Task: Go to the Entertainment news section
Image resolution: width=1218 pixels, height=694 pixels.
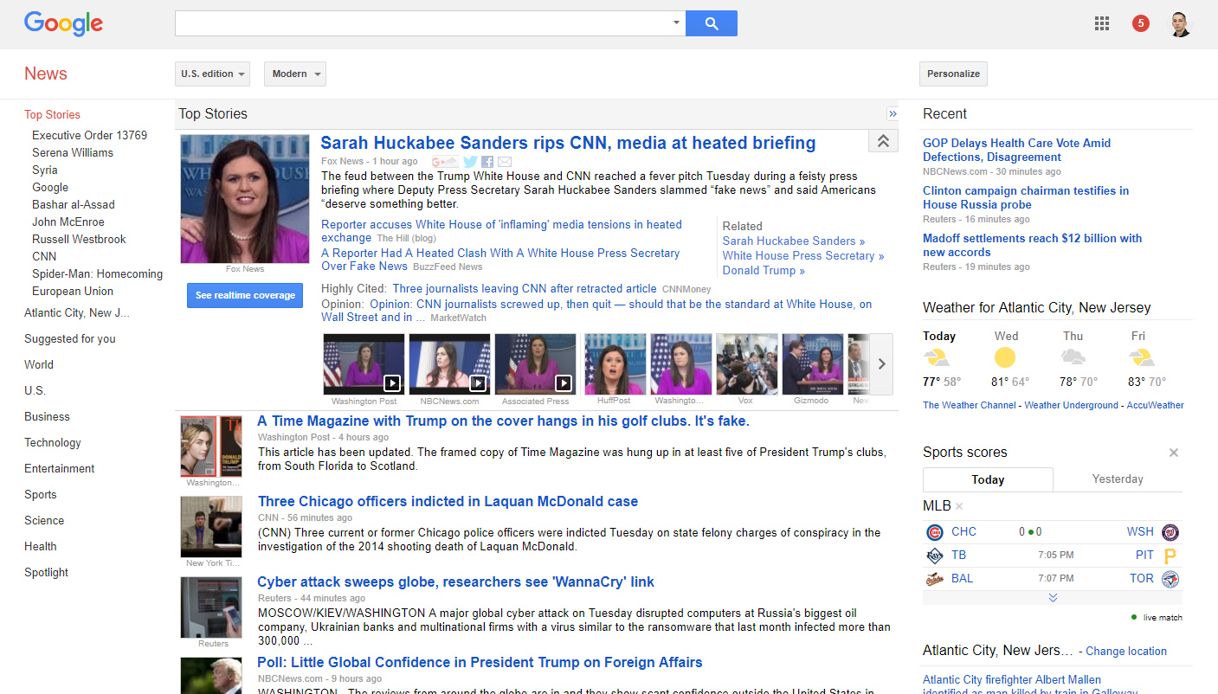Action: click(x=60, y=469)
